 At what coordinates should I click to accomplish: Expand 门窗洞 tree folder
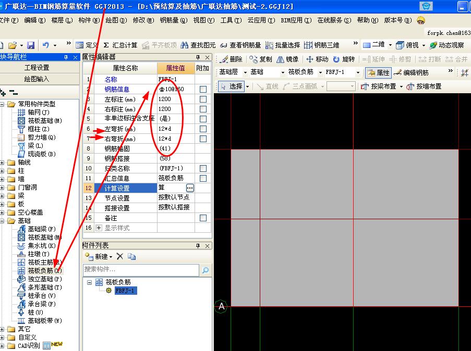coord(2,187)
